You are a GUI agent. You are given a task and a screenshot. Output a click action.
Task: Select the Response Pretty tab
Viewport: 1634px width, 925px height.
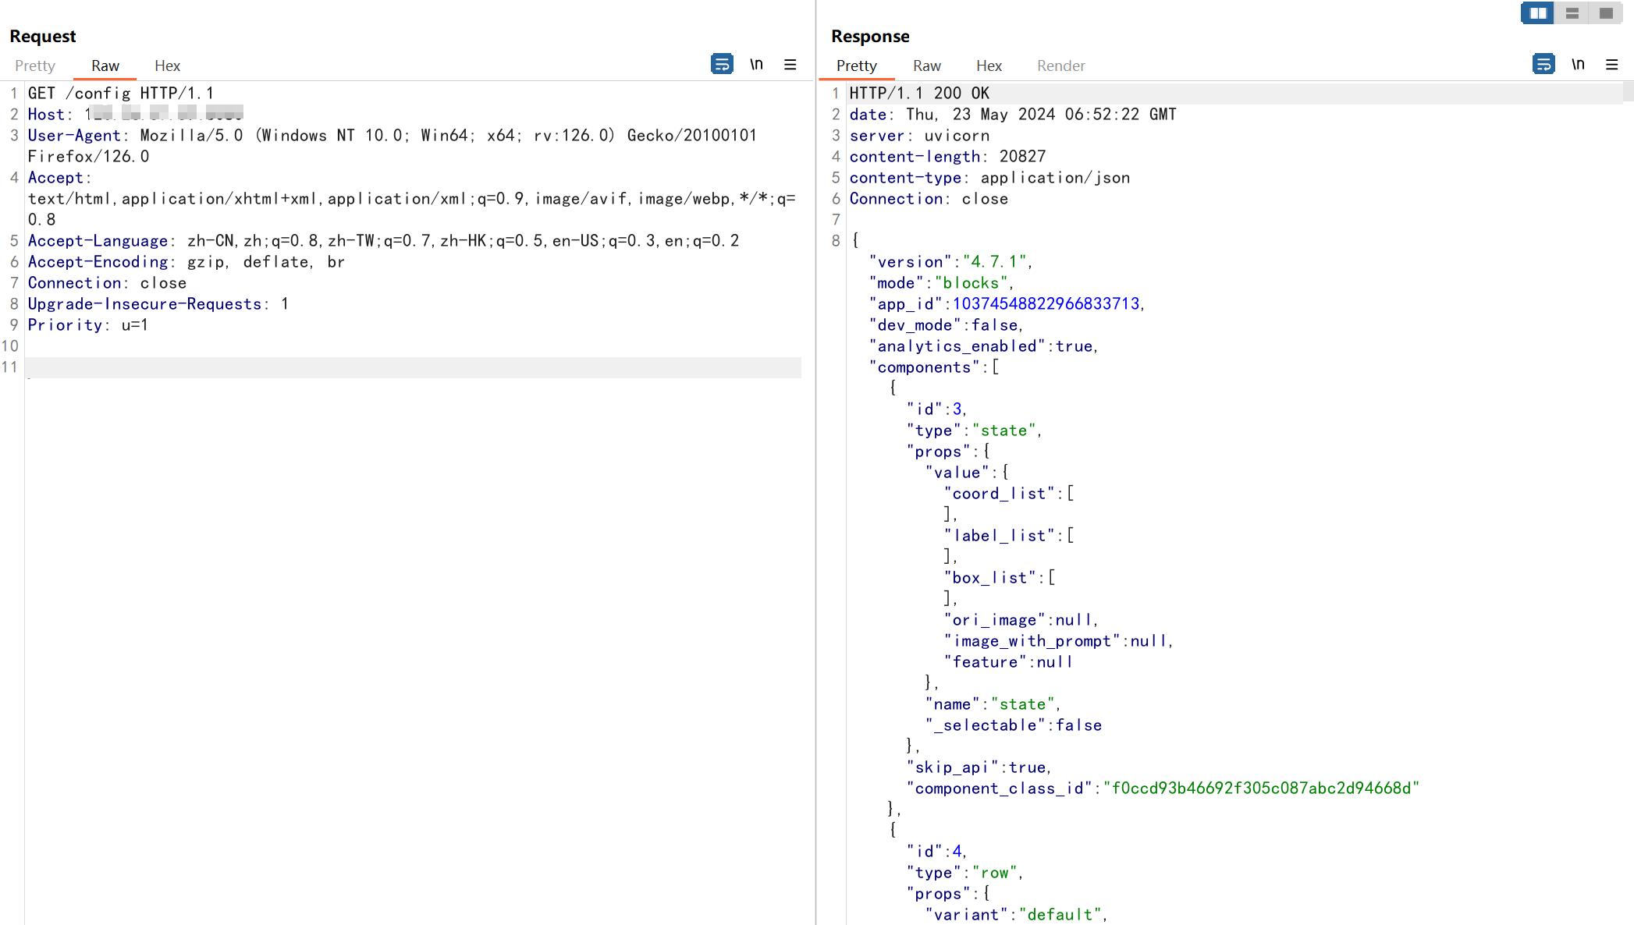click(856, 66)
